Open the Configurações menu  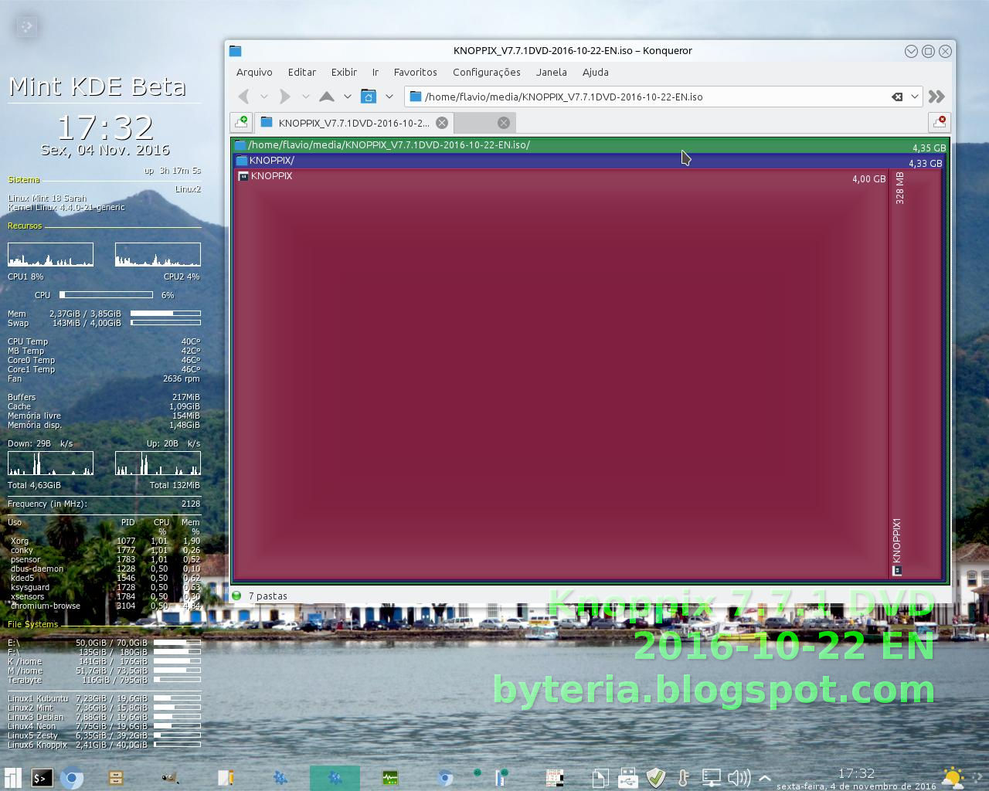486,72
